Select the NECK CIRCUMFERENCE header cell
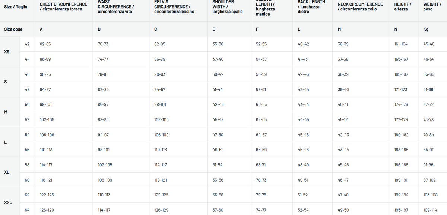The image size is (447, 215). 360,7
